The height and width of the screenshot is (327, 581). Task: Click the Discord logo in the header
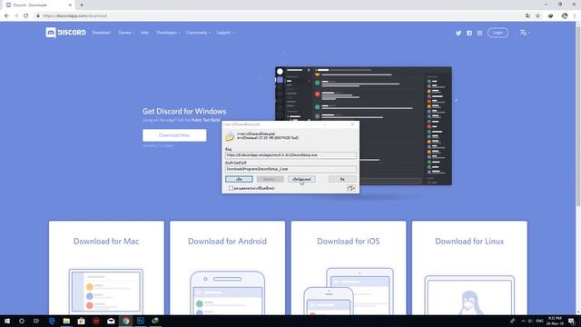click(x=65, y=33)
